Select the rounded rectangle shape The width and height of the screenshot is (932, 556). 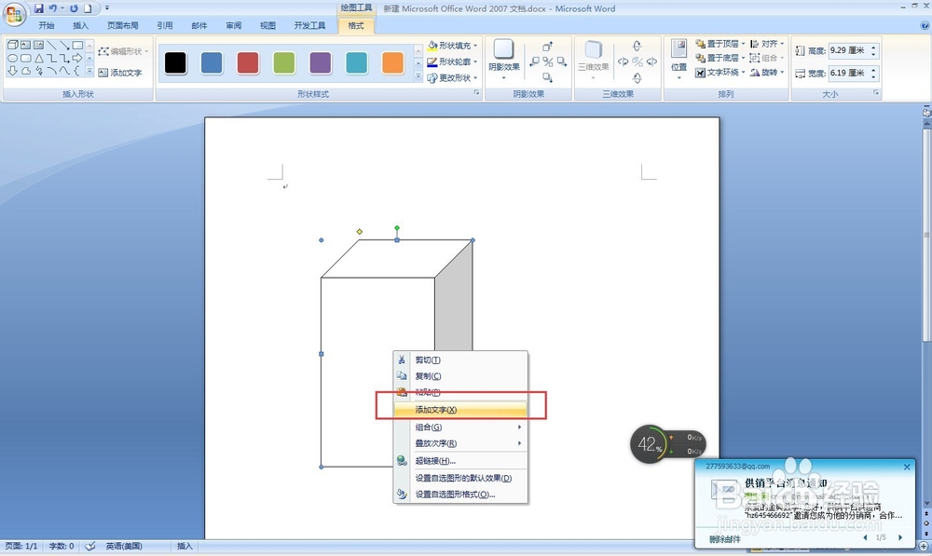[25, 59]
